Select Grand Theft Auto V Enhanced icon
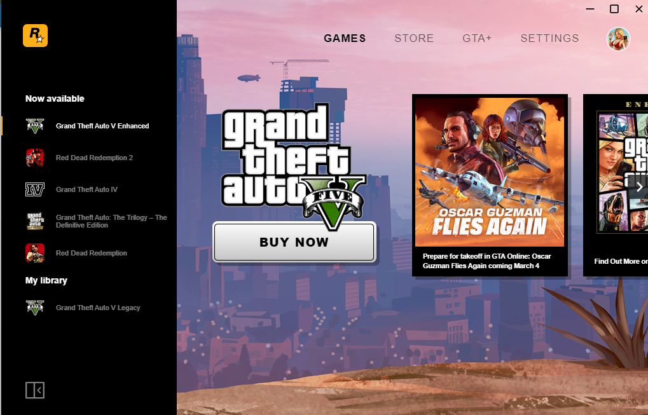The width and height of the screenshot is (648, 415). point(35,126)
